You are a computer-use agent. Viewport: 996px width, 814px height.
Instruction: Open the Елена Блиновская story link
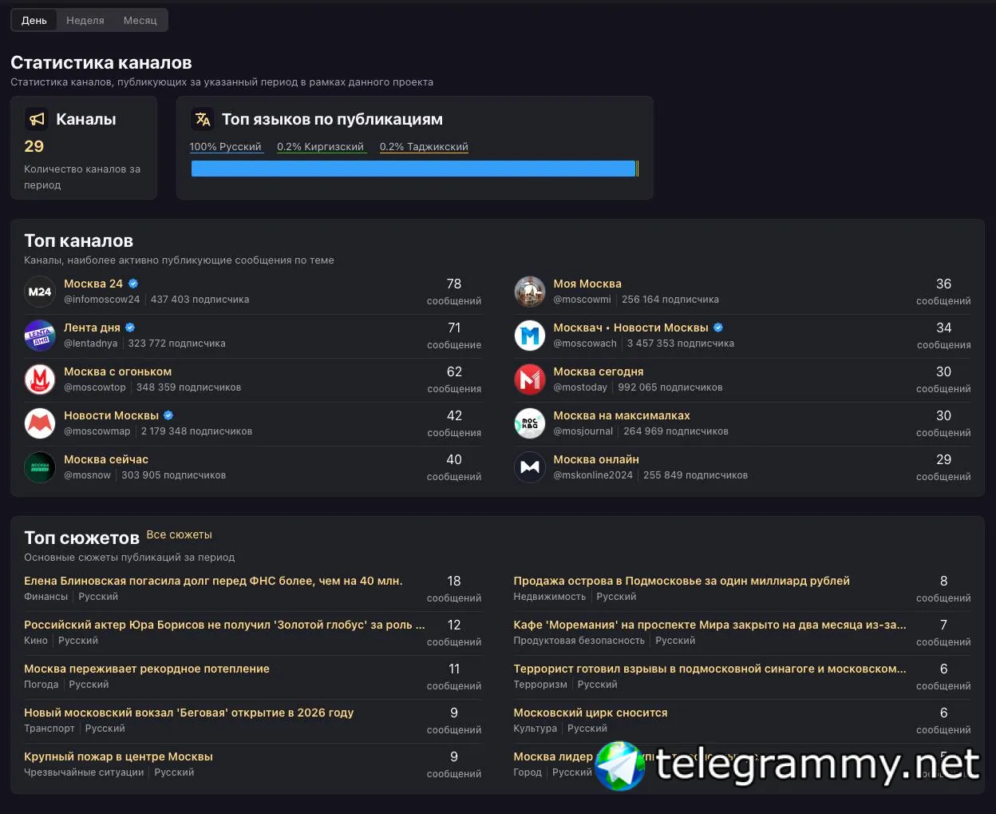pos(213,581)
